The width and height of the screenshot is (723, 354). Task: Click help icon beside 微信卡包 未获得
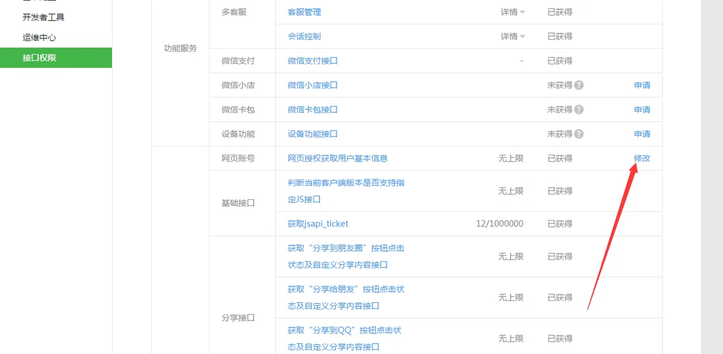click(579, 110)
